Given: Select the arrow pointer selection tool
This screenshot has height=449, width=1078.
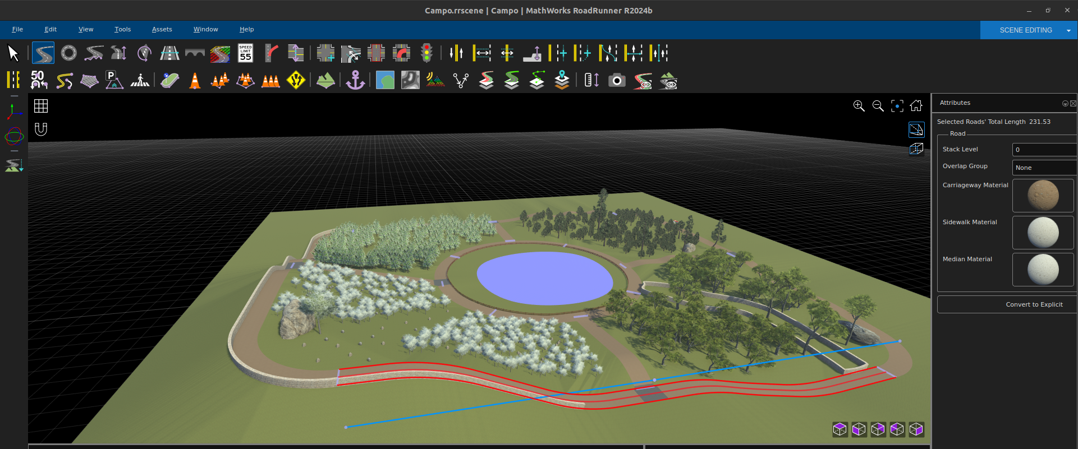Looking at the screenshot, I should [13, 53].
